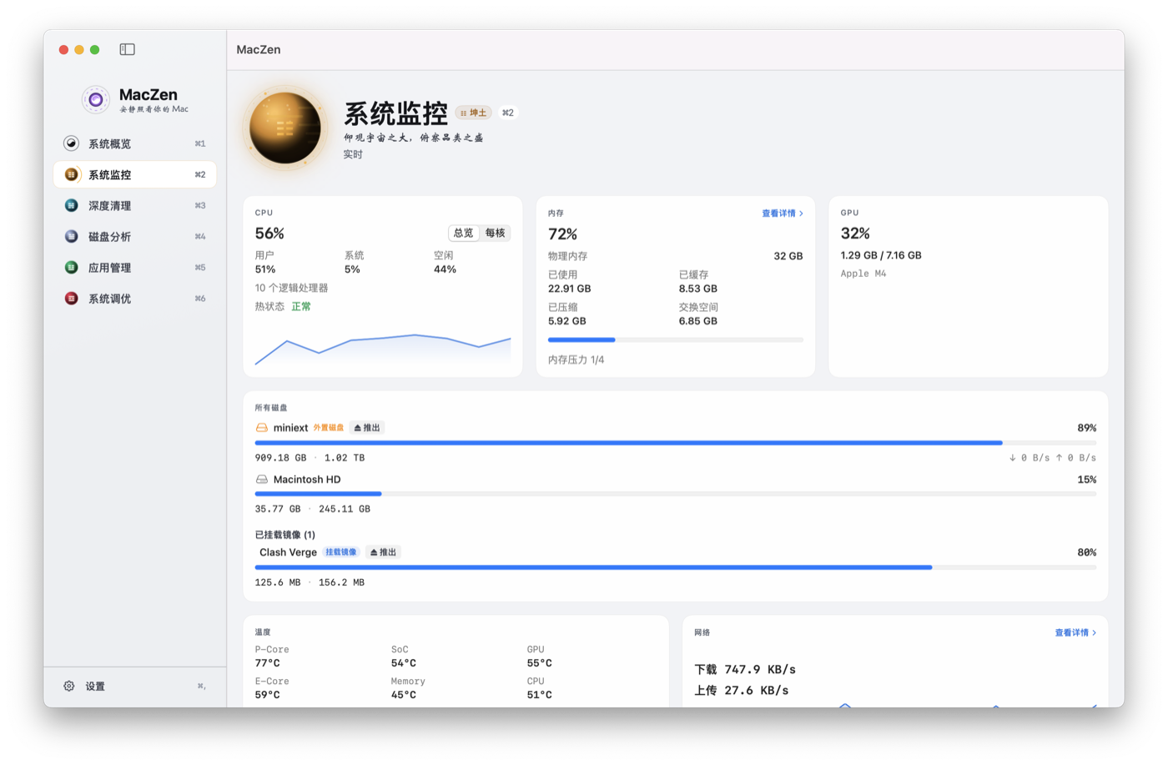Screen dimensions: 1168x765
Task: Click the Apple M4 label
Action: 863,274
